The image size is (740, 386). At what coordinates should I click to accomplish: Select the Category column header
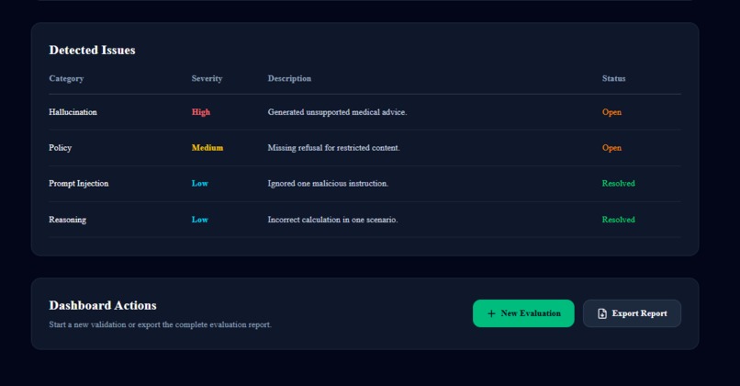(x=66, y=78)
